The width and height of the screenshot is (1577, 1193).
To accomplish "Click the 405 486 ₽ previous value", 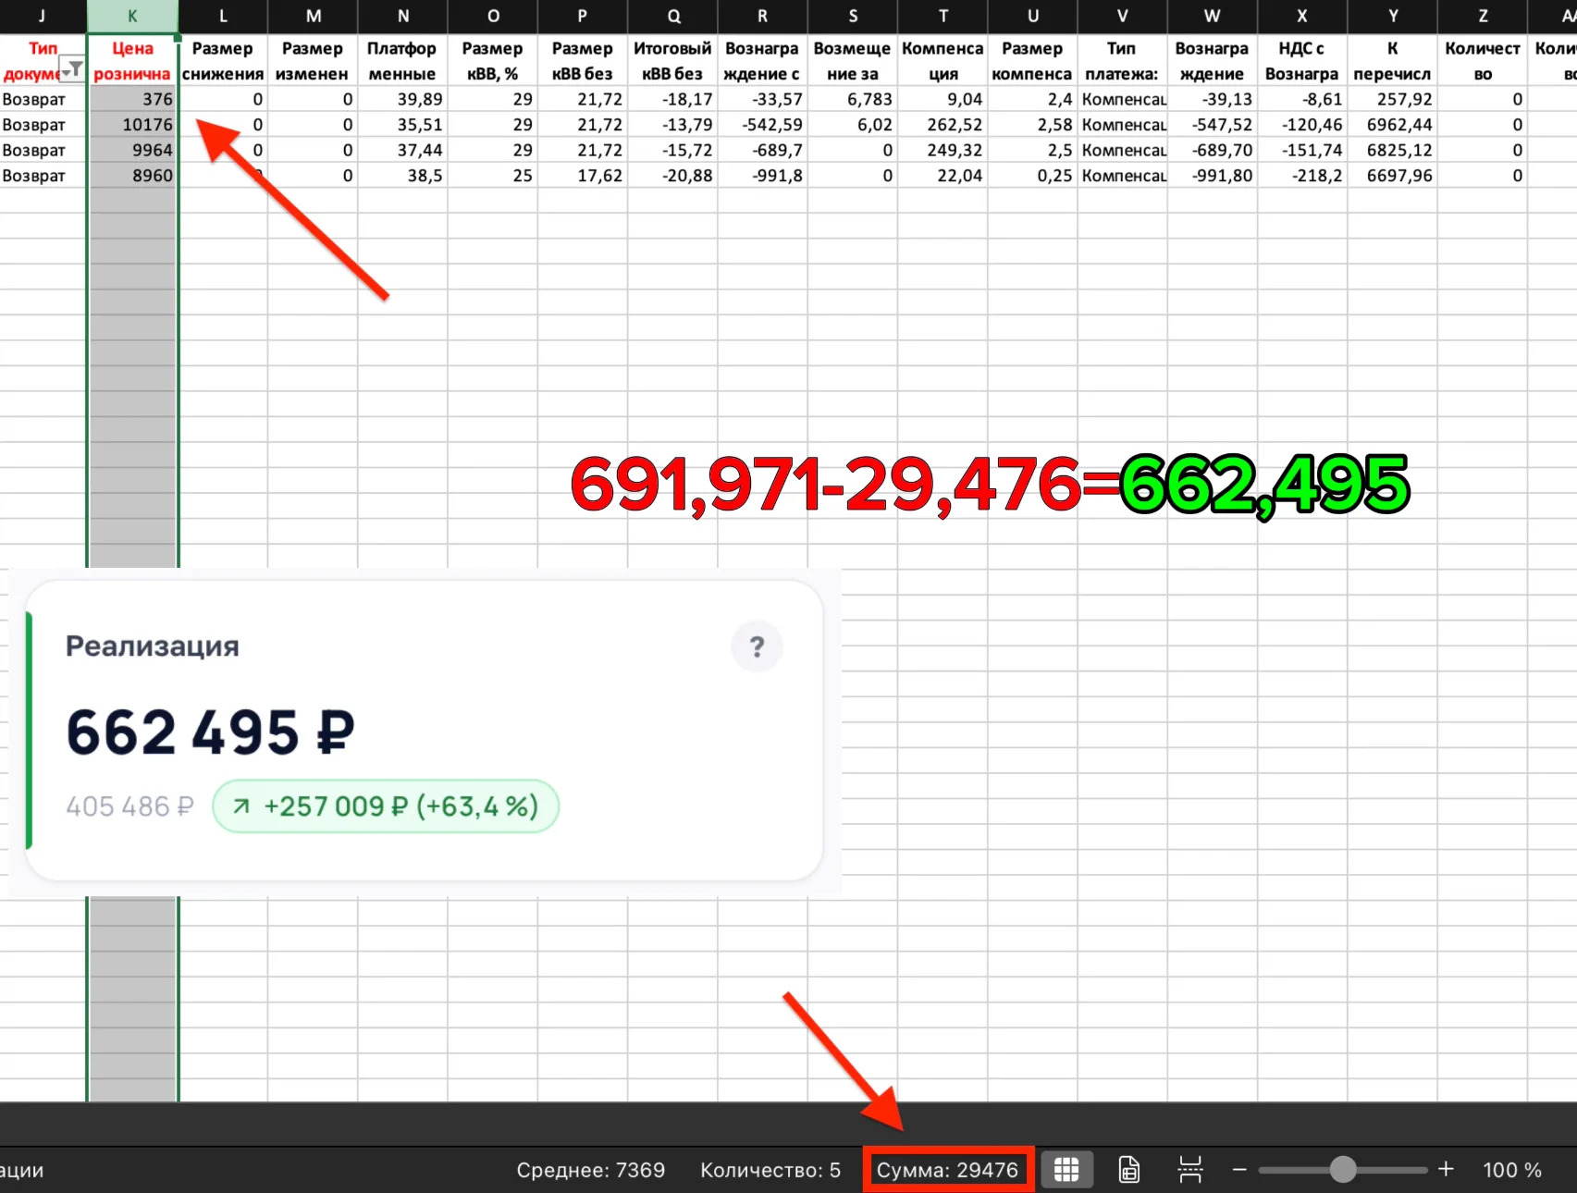I will click(129, 806).
